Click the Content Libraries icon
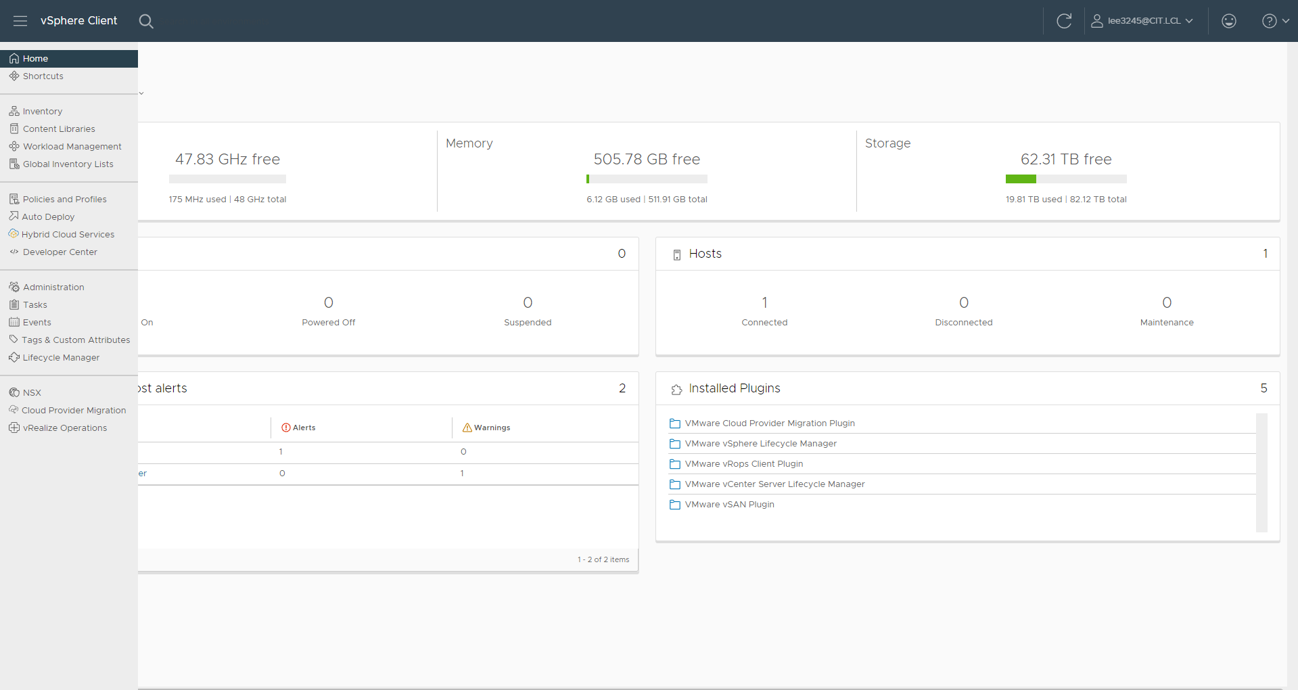 [x=14, y=129]
